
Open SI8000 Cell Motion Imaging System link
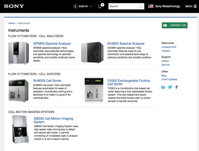53,120
